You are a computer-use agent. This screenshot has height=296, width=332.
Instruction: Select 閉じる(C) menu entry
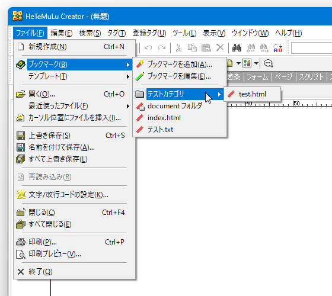click(x=74, y=213)
